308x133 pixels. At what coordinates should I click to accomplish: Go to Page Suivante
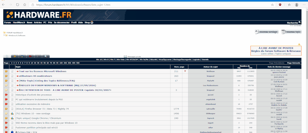click(294, 63)
